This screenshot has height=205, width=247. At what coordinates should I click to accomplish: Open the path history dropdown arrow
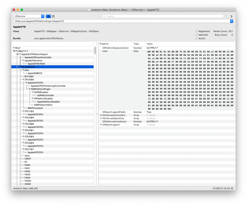[231, 21]
